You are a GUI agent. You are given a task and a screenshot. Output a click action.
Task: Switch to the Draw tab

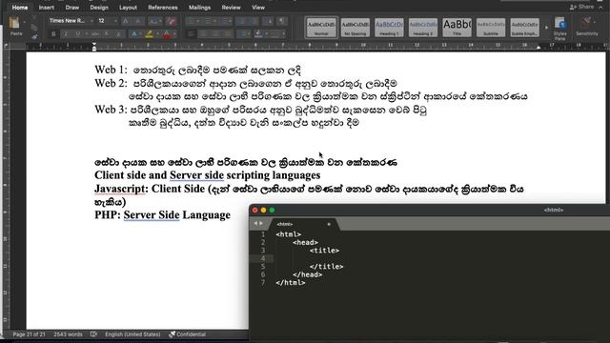tap(72, 8)
